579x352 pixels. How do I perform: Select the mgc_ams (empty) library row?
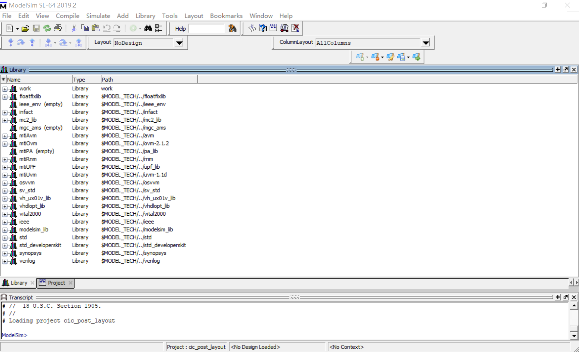click(x=88, y=128)
